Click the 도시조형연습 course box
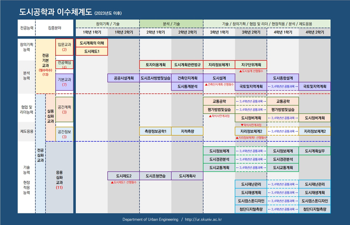Screen dimensions: 350x225 (x=155, y=176)
